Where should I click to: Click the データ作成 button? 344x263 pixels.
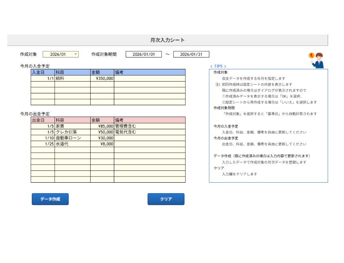coord(50,199)
